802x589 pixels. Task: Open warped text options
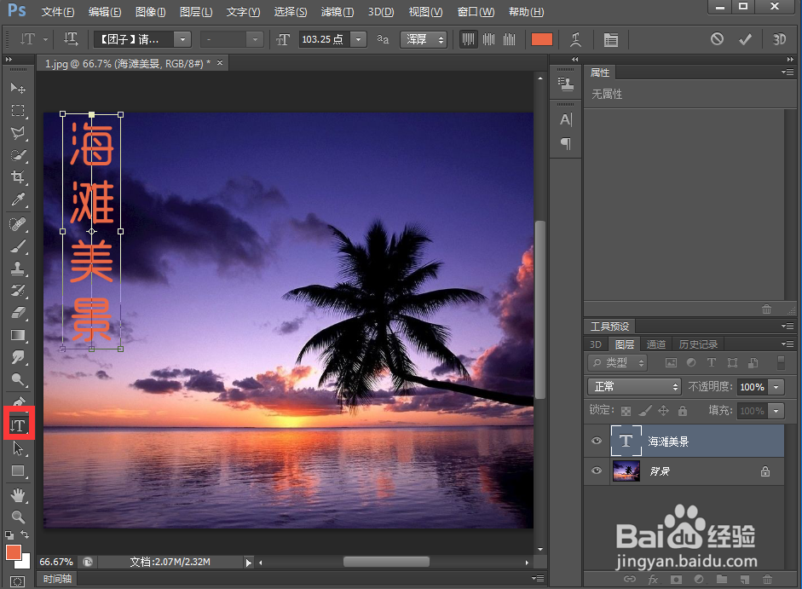click(576, 39)
